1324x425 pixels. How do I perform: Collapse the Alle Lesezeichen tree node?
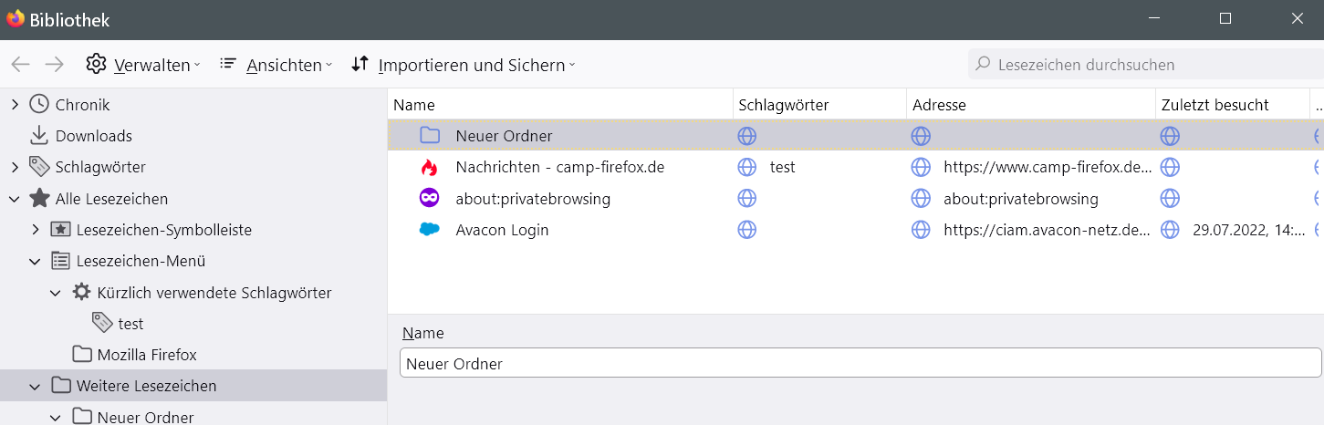15,199
